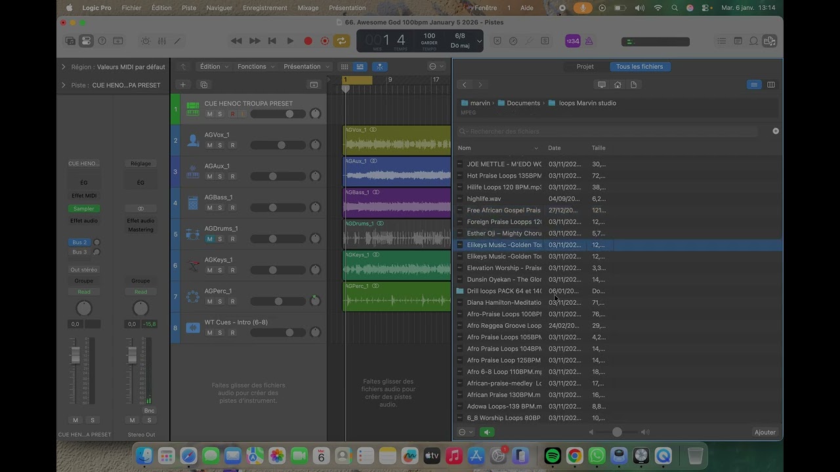Go to beginning with transport button

pyautogui.click(x=272, y=41)
